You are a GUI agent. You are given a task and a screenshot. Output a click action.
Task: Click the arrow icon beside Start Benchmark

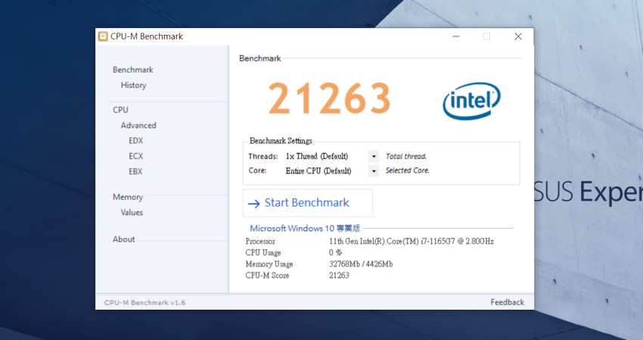point(254,203)
